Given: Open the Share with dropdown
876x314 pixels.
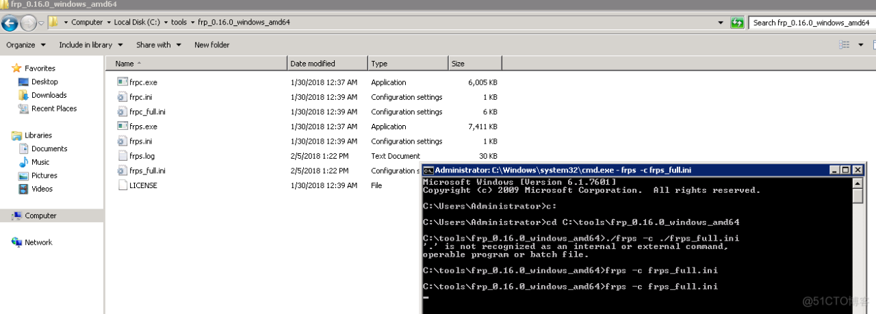Looking at the screenshot, I should (158, 45).
